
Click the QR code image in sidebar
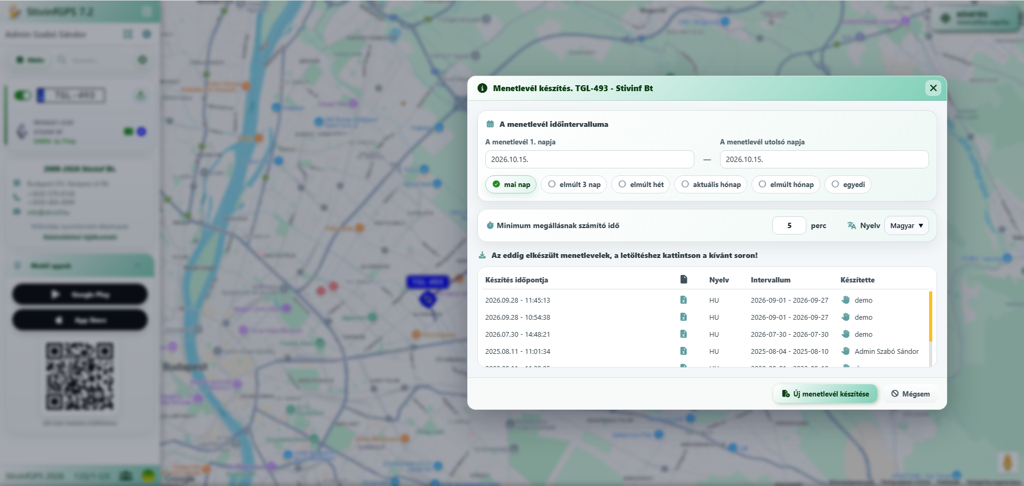(80, 377)
